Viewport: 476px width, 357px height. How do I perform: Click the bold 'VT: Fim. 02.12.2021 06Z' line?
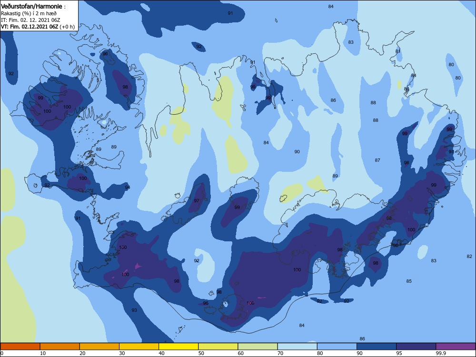click(x=30, y=27)
